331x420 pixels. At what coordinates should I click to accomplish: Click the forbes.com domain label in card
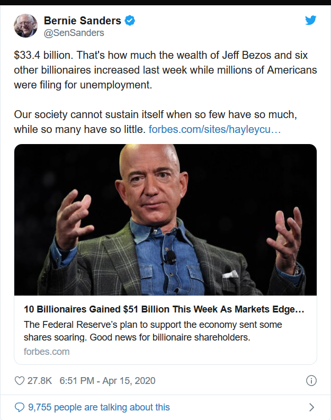(47, 351)
